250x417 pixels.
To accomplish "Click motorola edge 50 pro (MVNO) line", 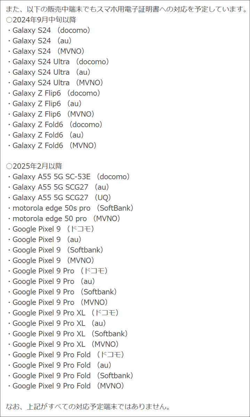I will pos(64,219).
